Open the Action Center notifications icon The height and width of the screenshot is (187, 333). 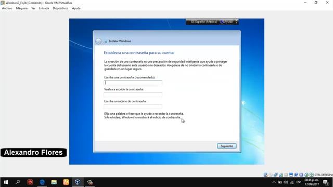(x=326, y=182)
